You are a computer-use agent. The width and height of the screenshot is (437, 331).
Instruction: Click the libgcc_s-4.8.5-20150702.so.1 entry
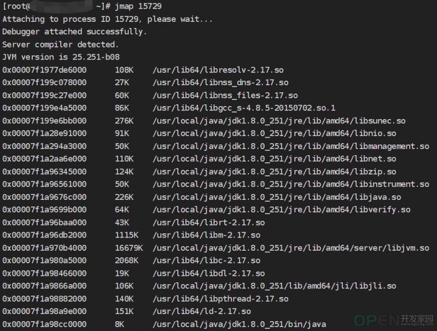[244, 108]
